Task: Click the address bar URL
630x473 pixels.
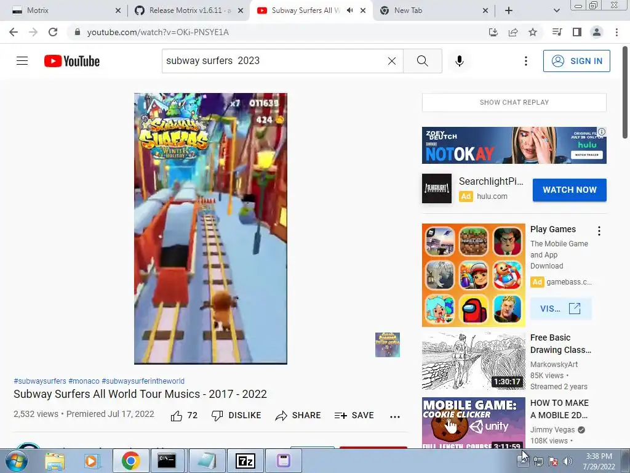Action: tap(158, 32)
